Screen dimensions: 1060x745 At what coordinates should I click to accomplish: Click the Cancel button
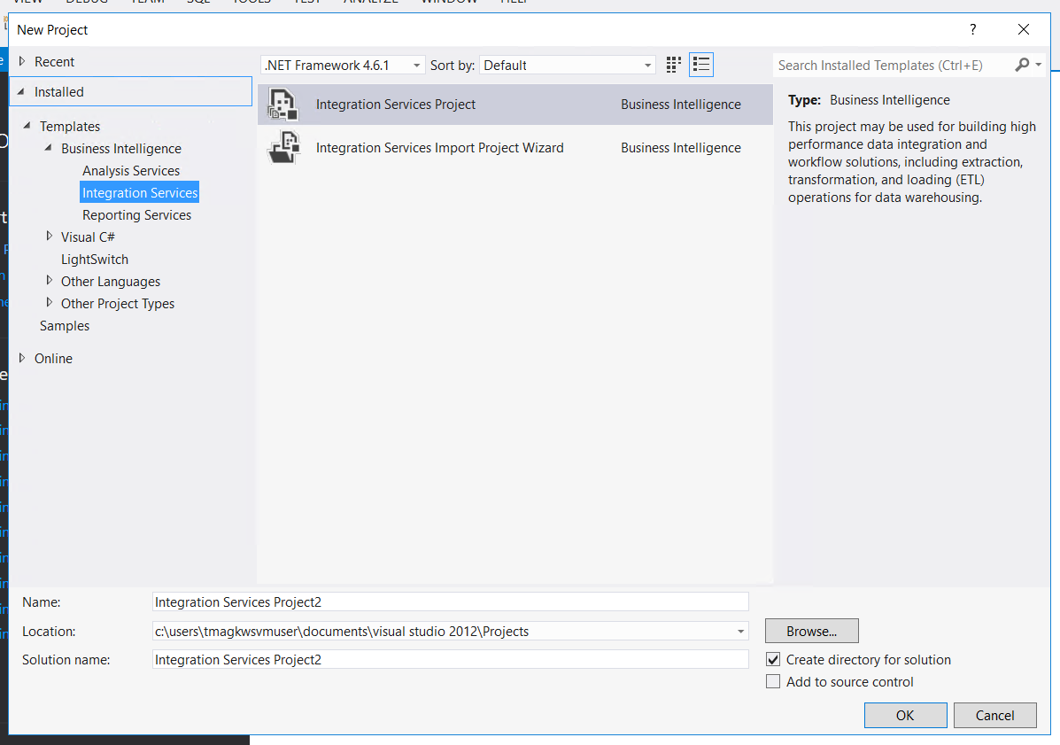pos(994,715)
